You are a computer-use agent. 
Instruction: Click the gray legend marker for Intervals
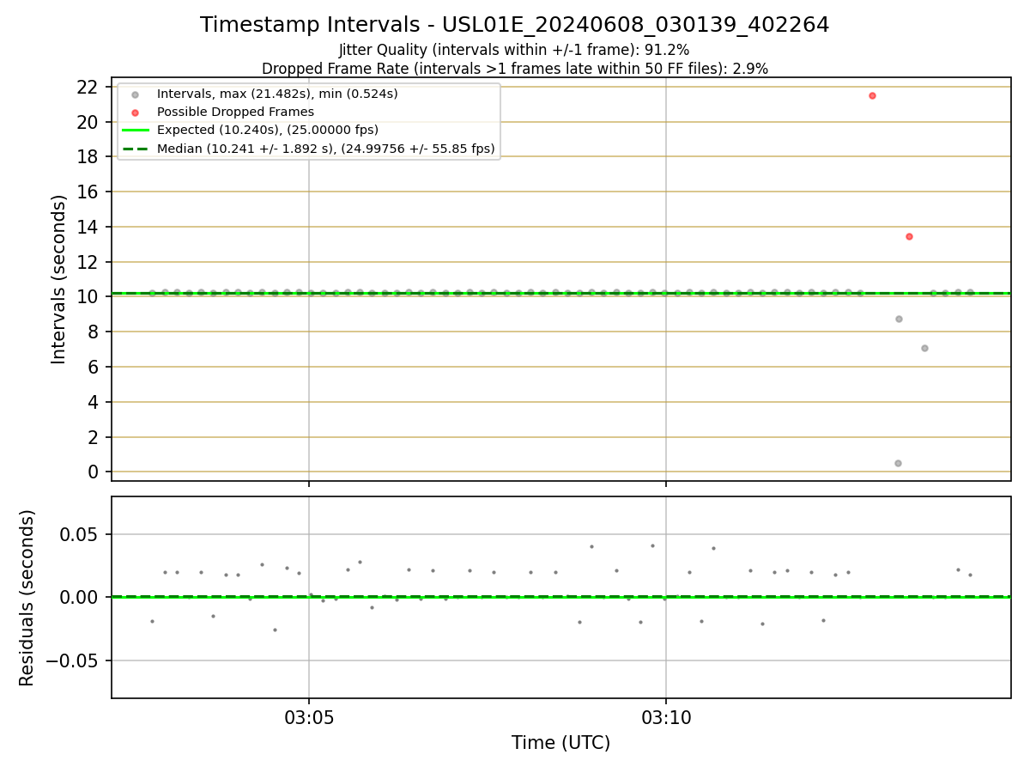pos(135,94)
